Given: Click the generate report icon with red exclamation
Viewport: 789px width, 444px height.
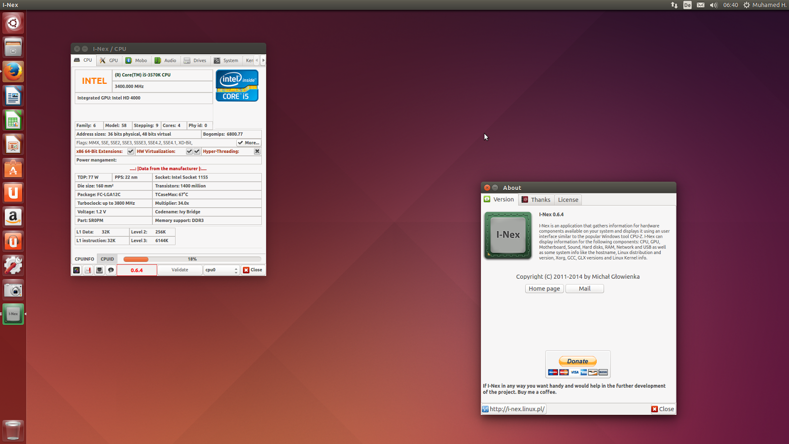Looking at the screenshot, I should pos(88,270).
